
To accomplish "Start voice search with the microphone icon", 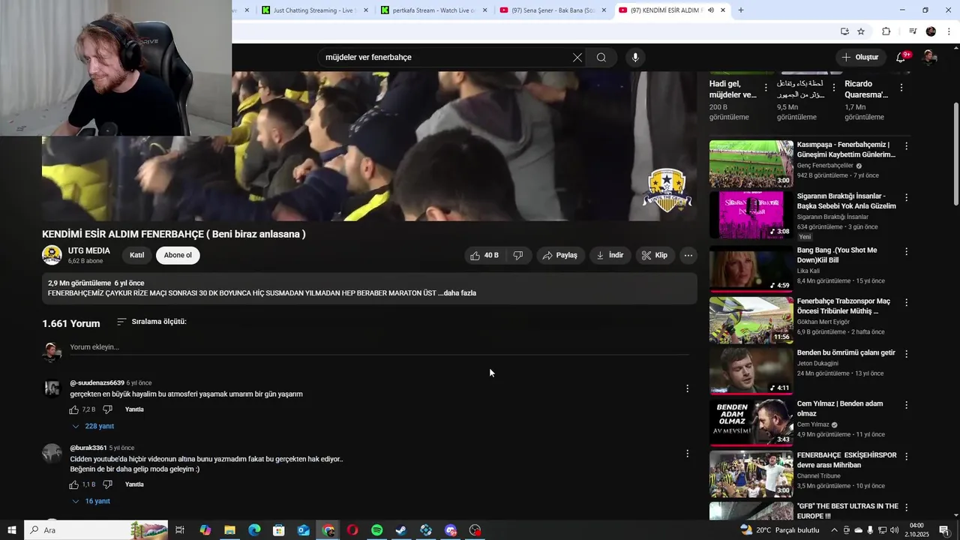I will [635, 58].
